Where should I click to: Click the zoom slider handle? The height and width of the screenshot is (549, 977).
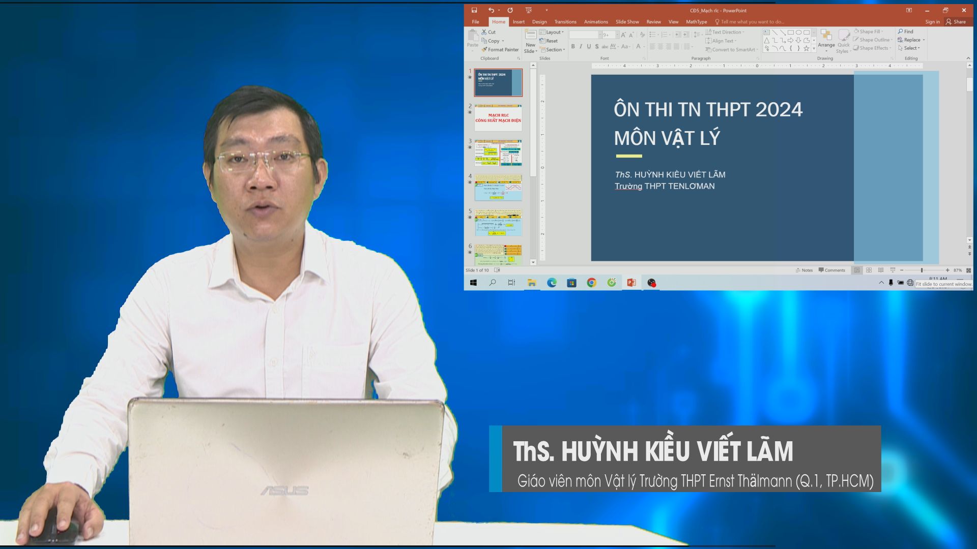point(922,270)
